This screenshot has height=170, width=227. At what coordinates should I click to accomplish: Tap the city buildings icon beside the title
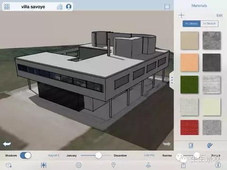click(x=60, y=7)
